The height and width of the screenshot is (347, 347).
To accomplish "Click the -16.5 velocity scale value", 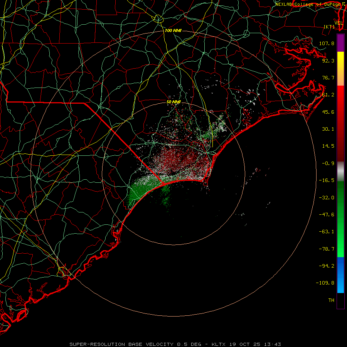I will point(327,180).
